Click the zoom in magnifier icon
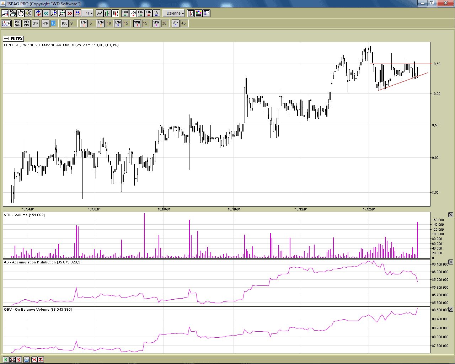455x364 pixels. click(x=54, y=13)
